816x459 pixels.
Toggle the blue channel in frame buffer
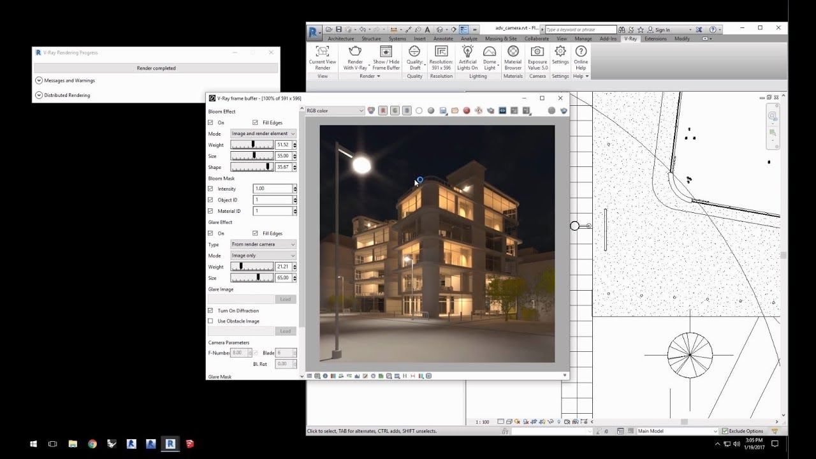click(x=407, y=110)
